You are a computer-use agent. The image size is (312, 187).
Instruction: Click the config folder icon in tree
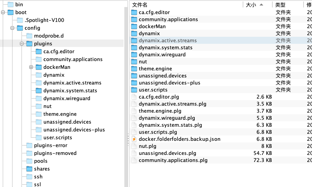click(x=20, y=28)
